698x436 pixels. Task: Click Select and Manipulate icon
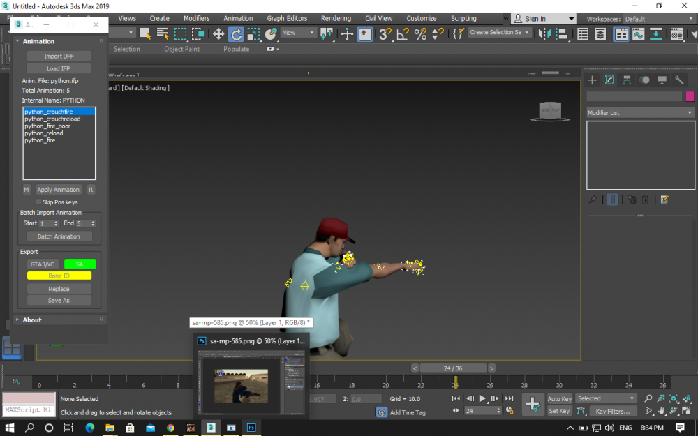click(347, 33)
